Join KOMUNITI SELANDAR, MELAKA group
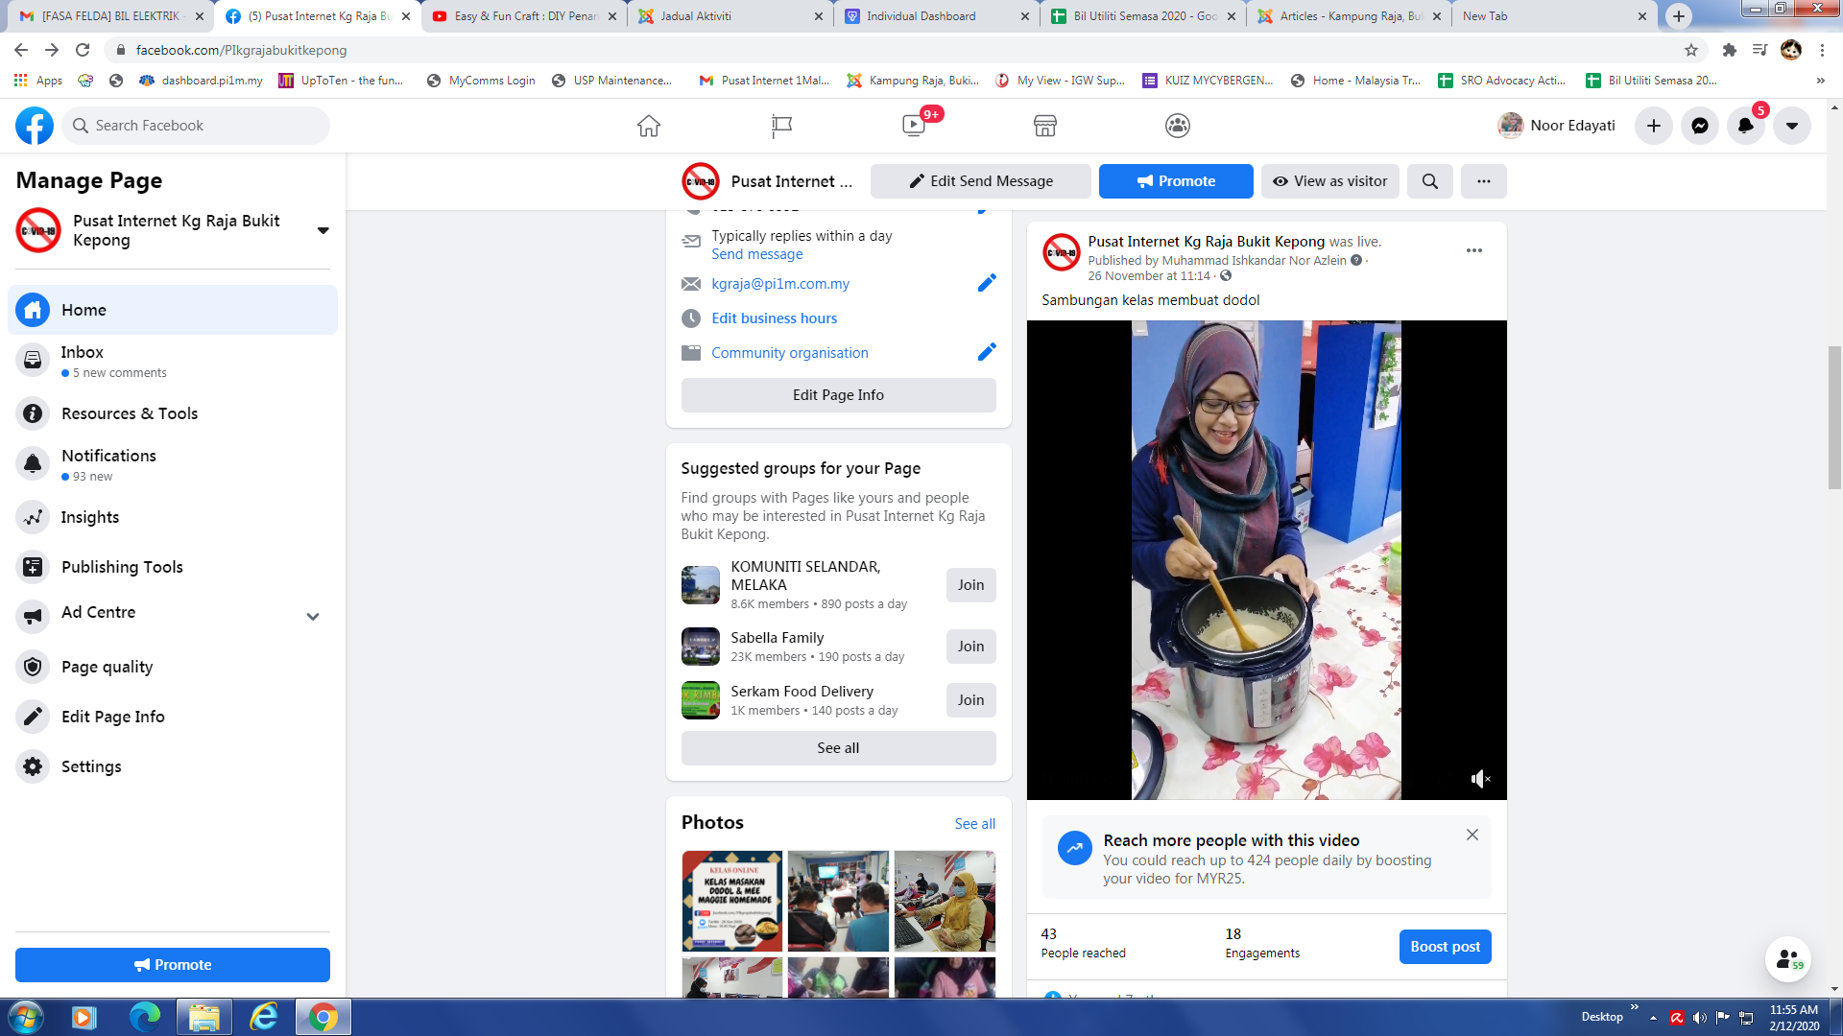Screen dimensions: 1843x1036 970,585
